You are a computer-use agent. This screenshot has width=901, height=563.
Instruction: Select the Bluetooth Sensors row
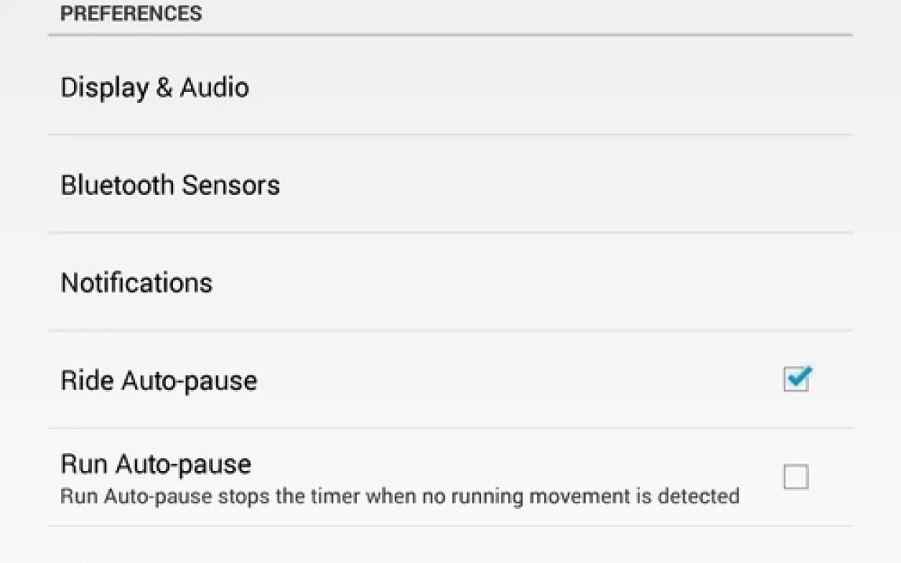point(450,186)
